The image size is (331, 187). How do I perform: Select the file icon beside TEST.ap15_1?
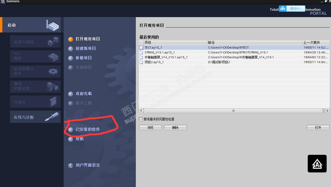pyautogui.click(x=141, y=48)
